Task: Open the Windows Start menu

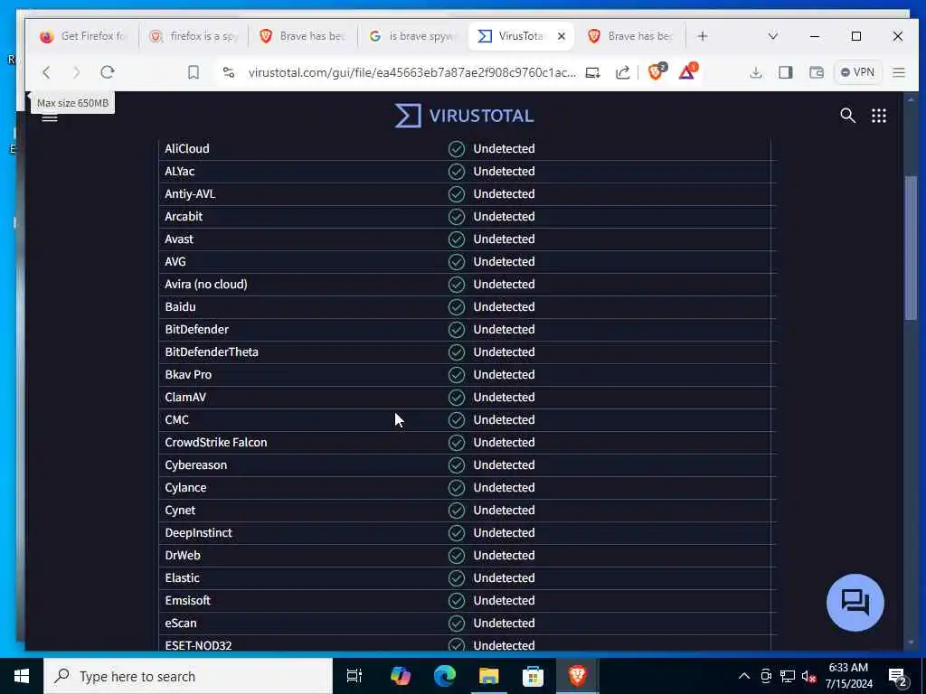Action: click(x=22, y=676)
